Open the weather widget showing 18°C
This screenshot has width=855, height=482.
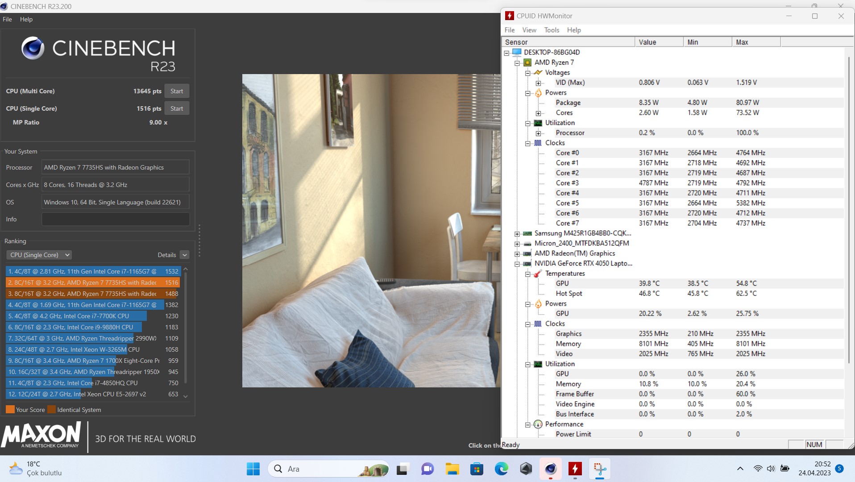click(35, 469)
